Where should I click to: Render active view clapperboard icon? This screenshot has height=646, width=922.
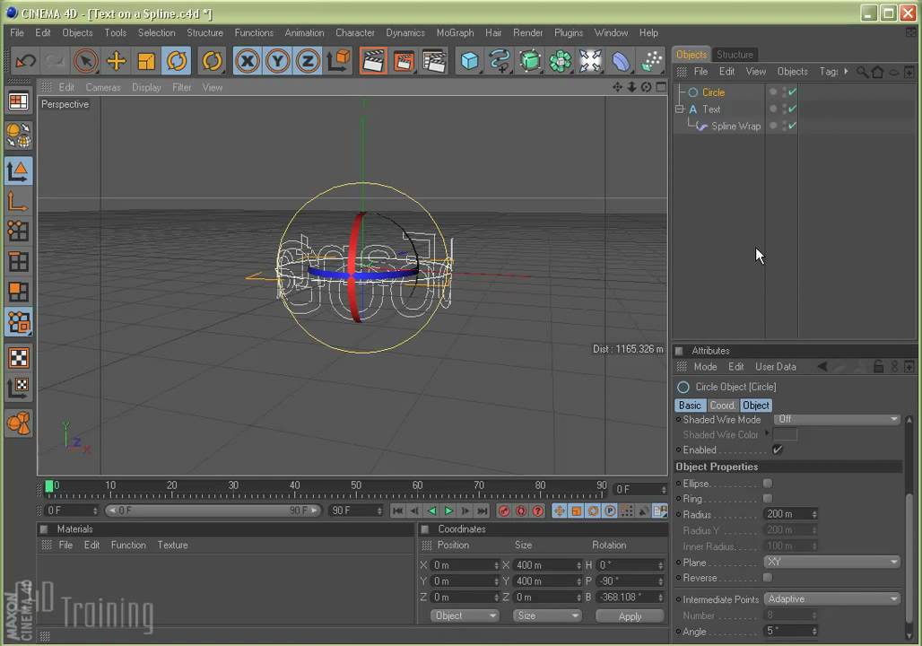point(373,61)
